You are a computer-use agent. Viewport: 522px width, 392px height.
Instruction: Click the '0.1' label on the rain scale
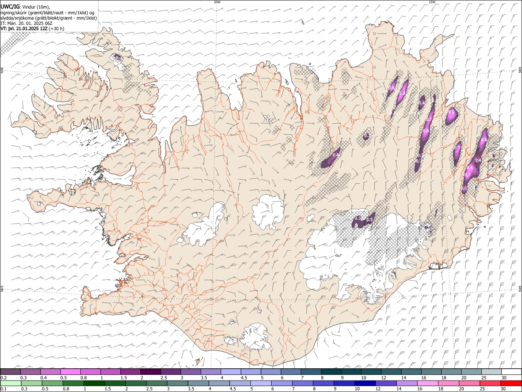[x=3, y=389]
